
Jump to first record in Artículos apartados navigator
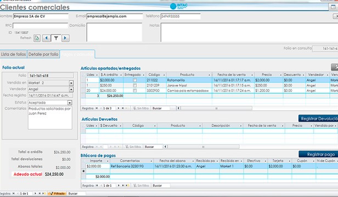97,108
